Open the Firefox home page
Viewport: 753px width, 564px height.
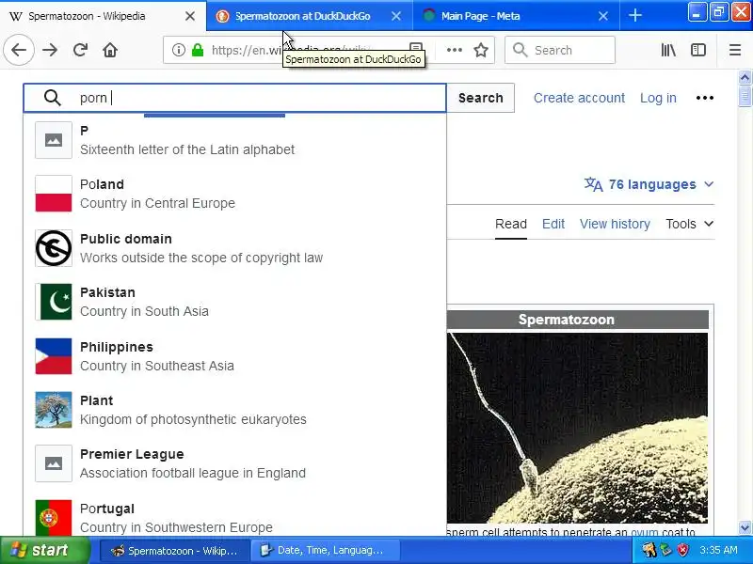(x=110, y=50)
